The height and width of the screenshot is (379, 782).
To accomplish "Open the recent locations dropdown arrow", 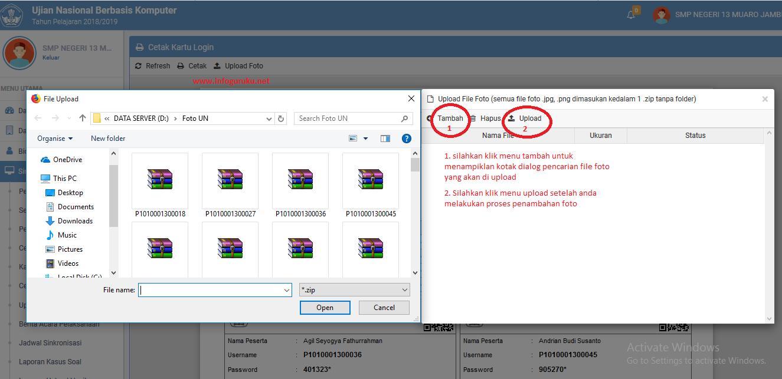I will click(x=69, y=118).
